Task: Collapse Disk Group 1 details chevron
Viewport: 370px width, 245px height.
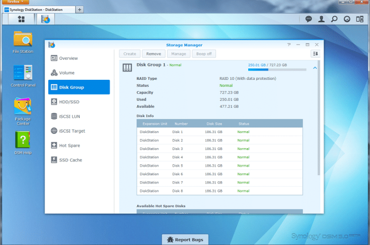Action: click(x=315, y=68)
